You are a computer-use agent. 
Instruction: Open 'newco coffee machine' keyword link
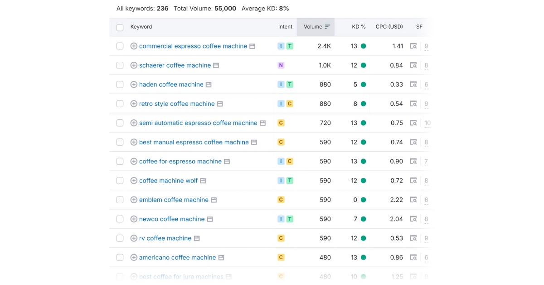click(172, 219)
